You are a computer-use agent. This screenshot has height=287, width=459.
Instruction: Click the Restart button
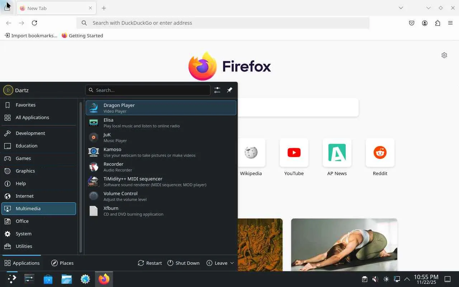150,263
